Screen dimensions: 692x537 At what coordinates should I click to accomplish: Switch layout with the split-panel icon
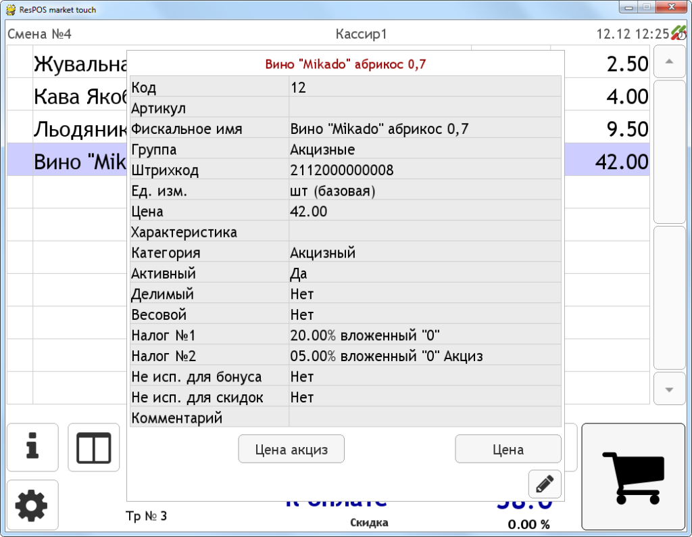coord(93,447)
